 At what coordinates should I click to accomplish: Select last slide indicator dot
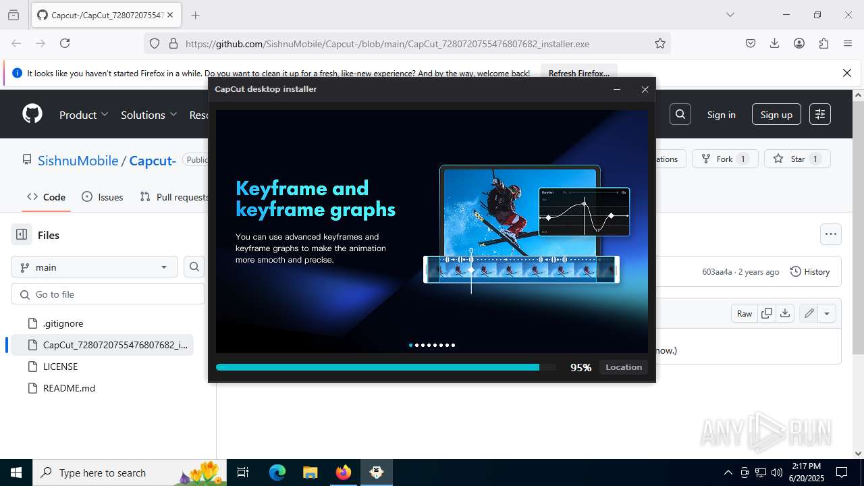tap(453, 345)
